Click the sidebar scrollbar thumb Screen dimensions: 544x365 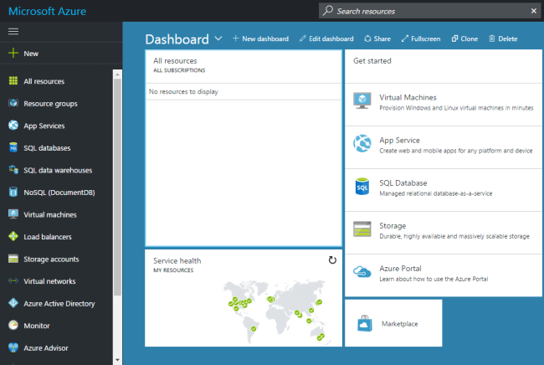click(x=117, y=188)
